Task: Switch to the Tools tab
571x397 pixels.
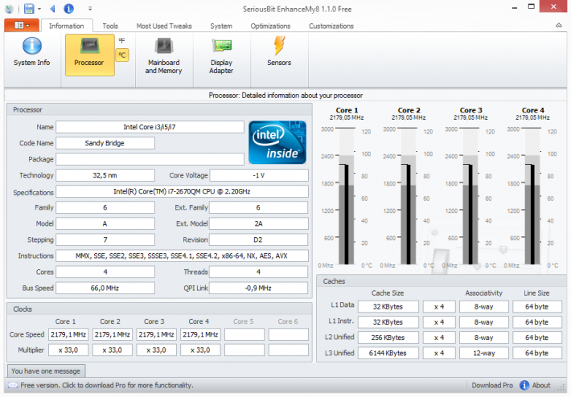Action: point(110,26)
